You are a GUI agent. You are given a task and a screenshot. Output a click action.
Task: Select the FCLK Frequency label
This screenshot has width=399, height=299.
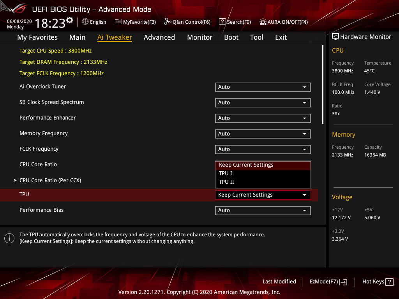click(39, 149)
